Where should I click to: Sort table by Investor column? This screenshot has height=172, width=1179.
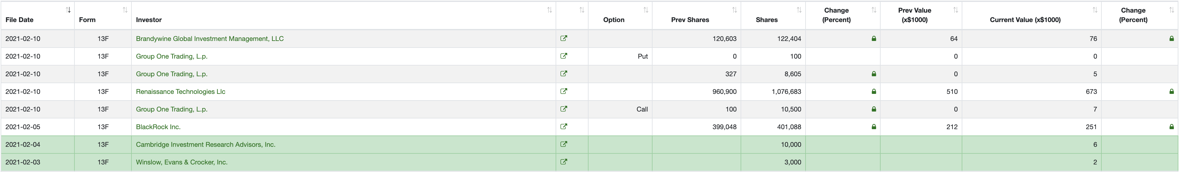549,10
